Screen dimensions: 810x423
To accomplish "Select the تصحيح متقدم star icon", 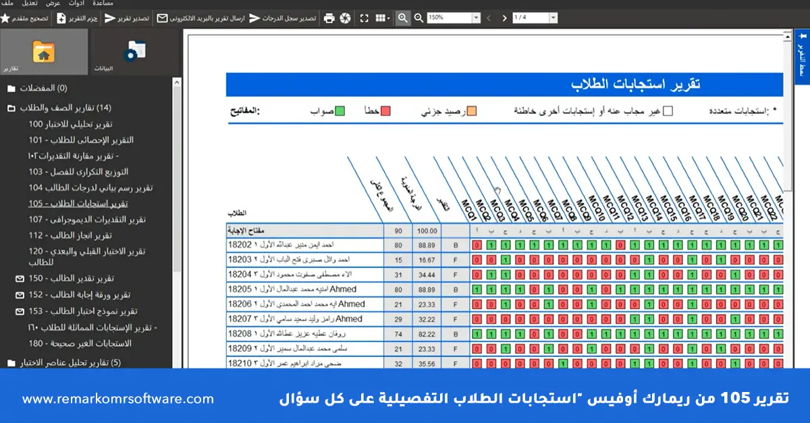I will click(5, 18).
